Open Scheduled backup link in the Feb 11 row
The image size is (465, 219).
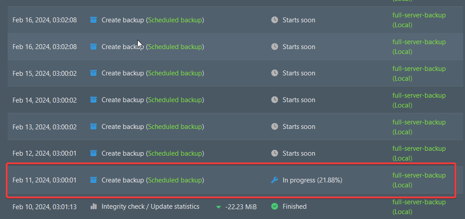175,180
